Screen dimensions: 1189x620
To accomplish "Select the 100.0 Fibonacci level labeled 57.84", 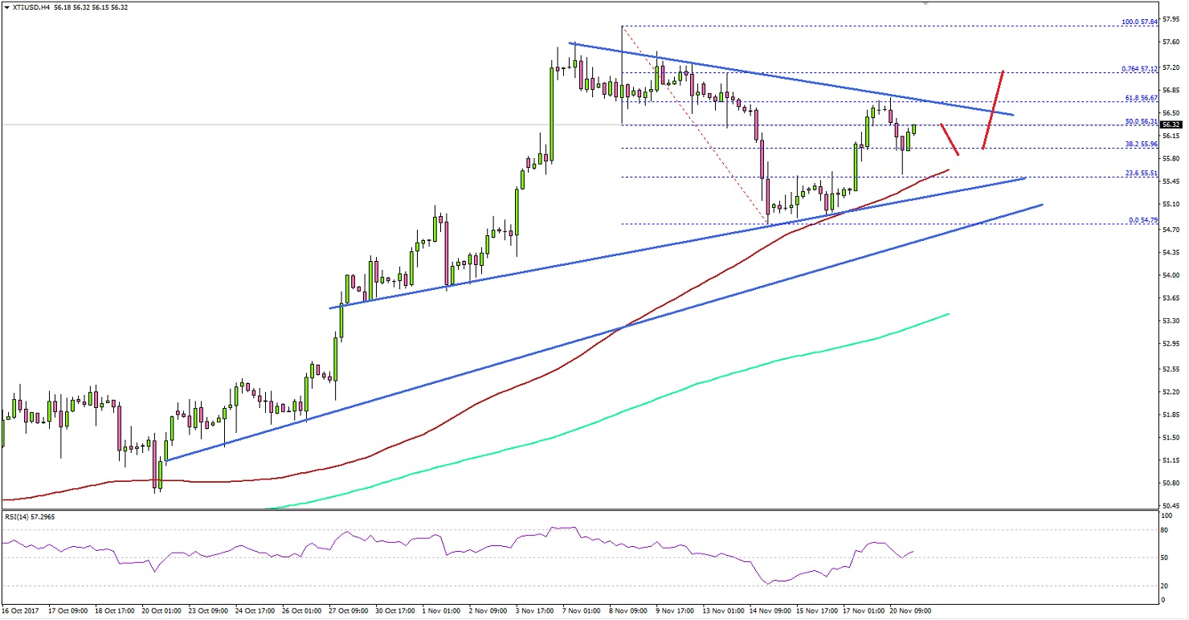I will [1139, 22].
